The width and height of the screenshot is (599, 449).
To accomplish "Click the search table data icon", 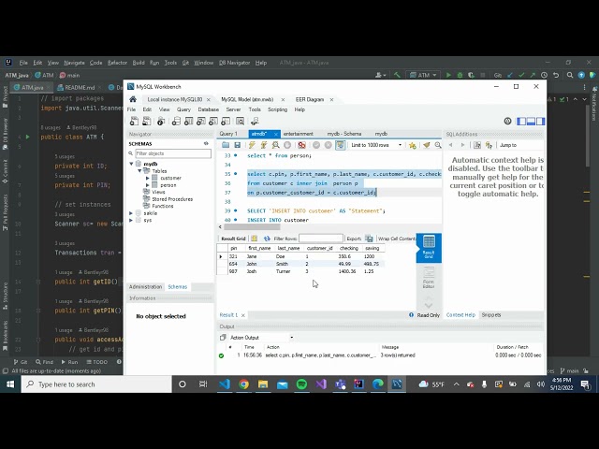I will point(240,122).
